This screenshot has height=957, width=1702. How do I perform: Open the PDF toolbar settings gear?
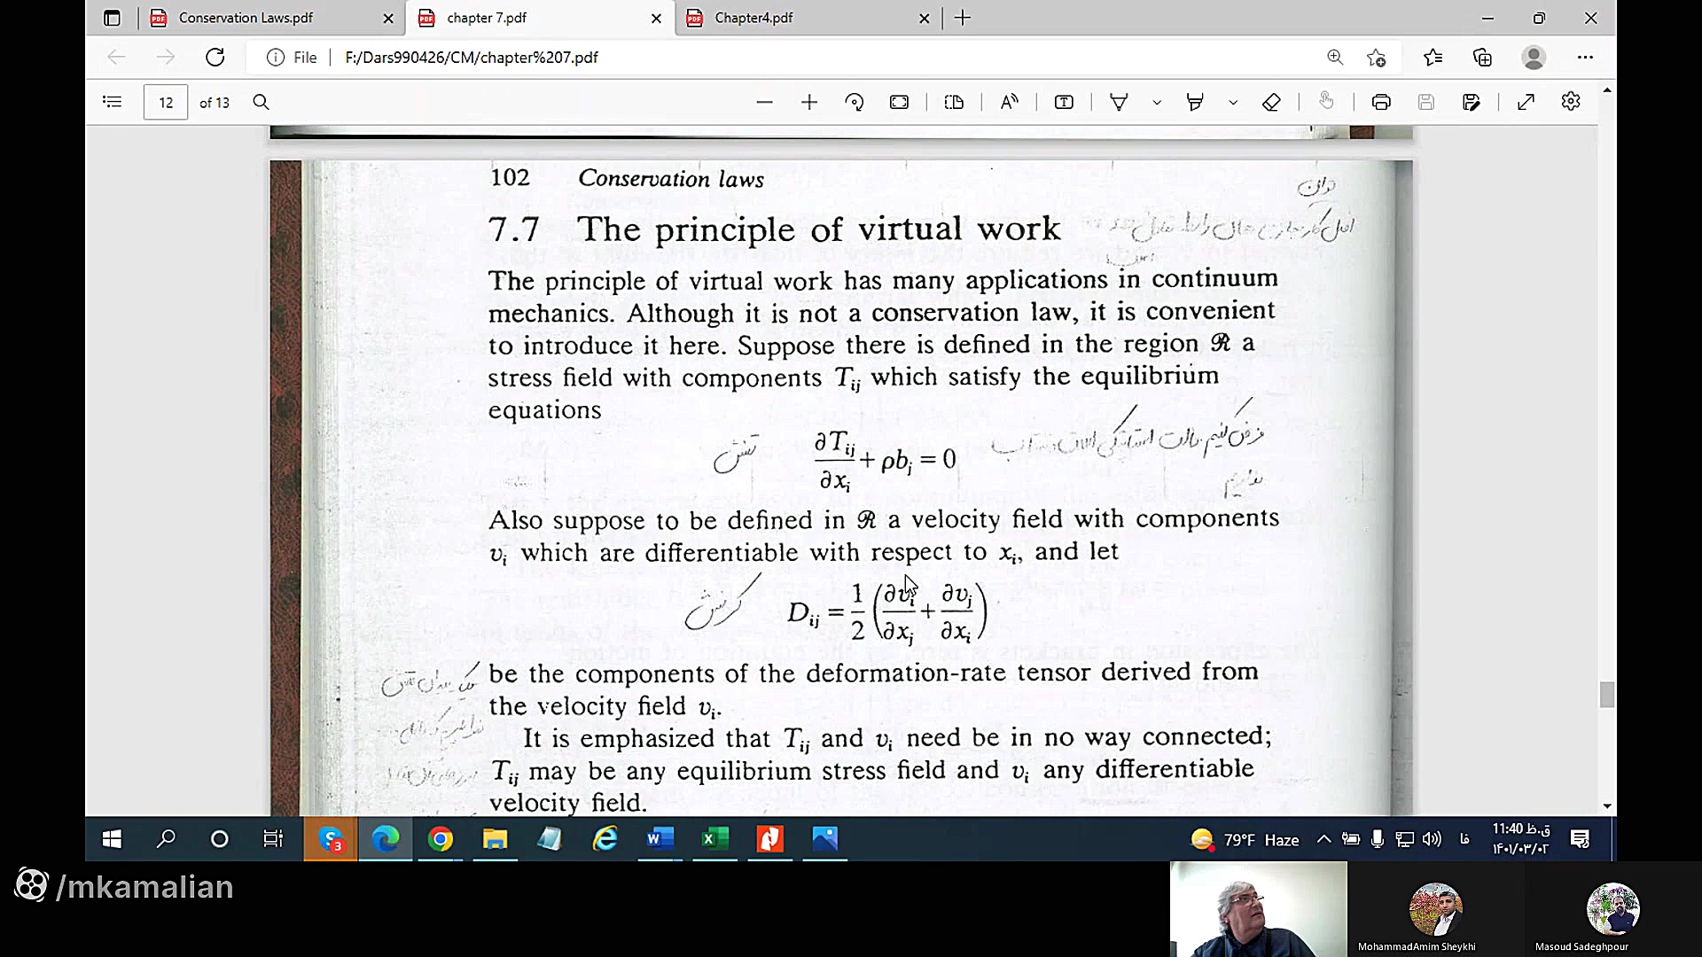(x=1571, y=102)
